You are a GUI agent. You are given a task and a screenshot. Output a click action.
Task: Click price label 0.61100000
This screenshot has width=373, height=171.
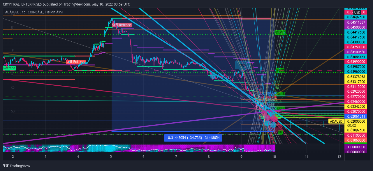(x=356, y=136)
